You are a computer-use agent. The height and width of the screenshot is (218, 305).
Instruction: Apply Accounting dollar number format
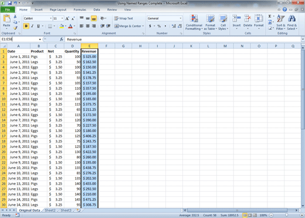pos(150,26)
